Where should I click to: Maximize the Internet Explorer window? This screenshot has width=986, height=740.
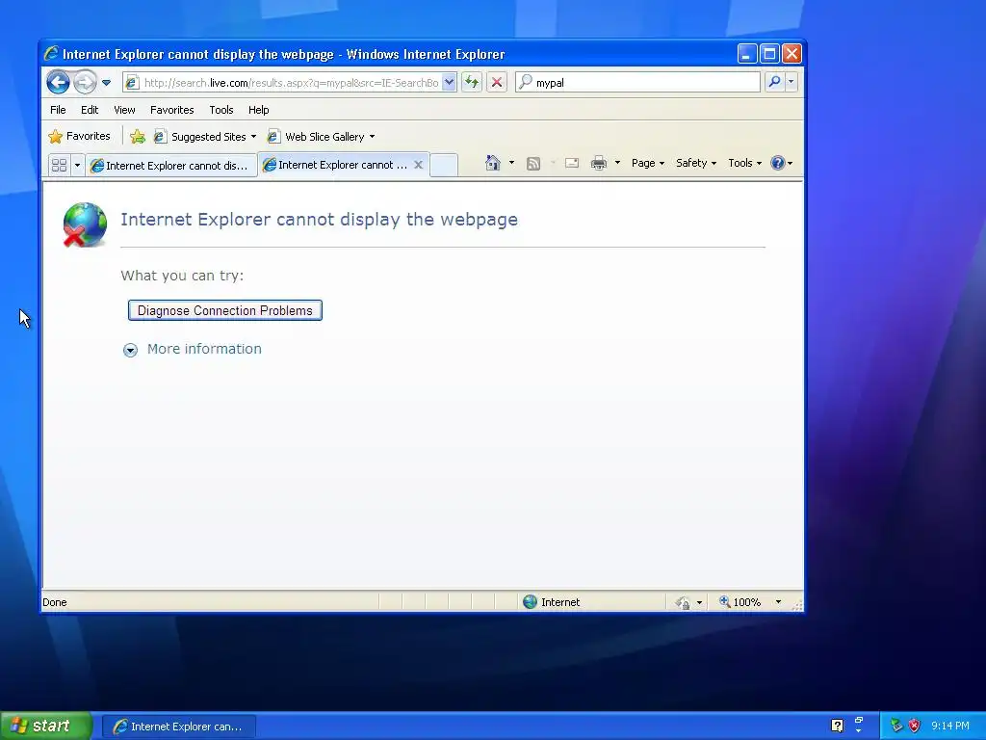[x=769, y=54]
